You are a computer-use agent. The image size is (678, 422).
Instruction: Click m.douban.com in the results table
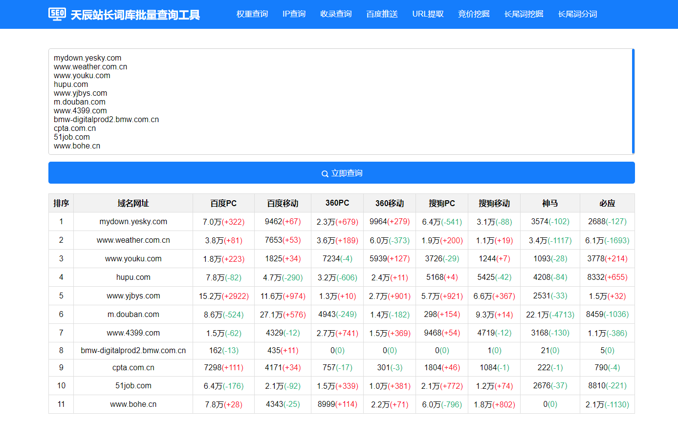(133, 315)
